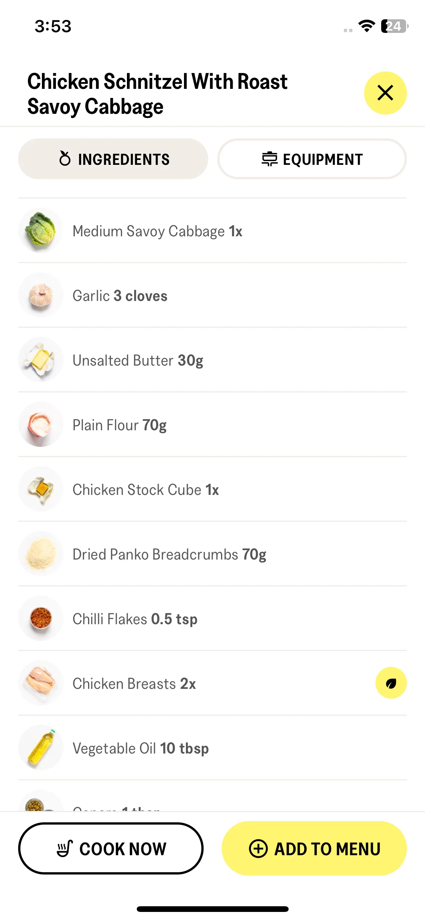Tap the Wi-Fi status icon
The image size is (425, 921).
point(366,26)
